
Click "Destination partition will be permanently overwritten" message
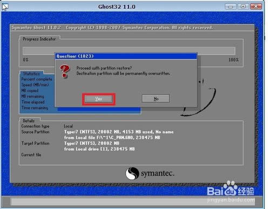coord(123,73)
